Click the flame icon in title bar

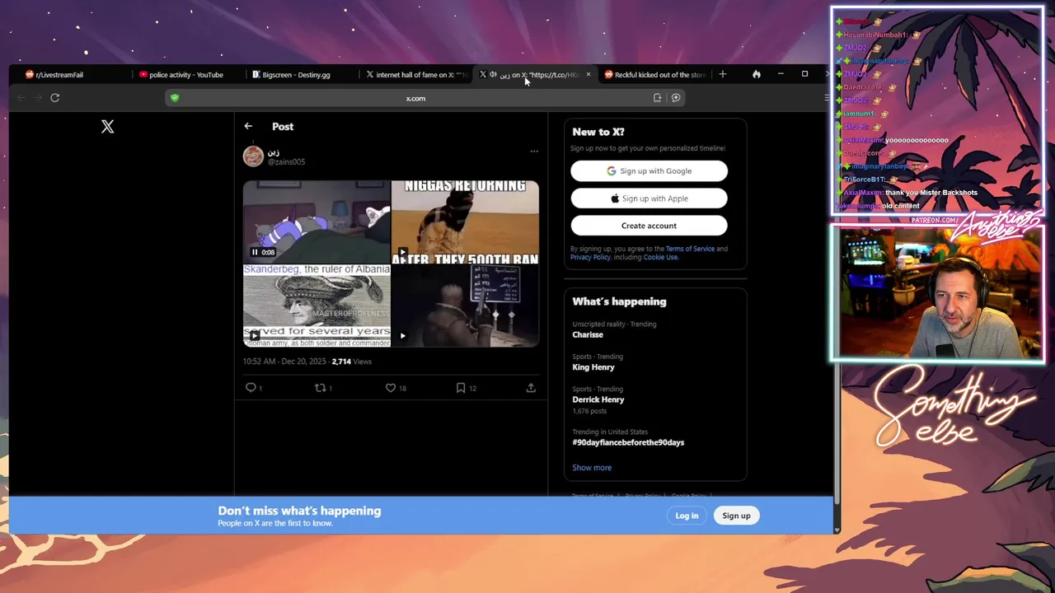coord(756,74)
